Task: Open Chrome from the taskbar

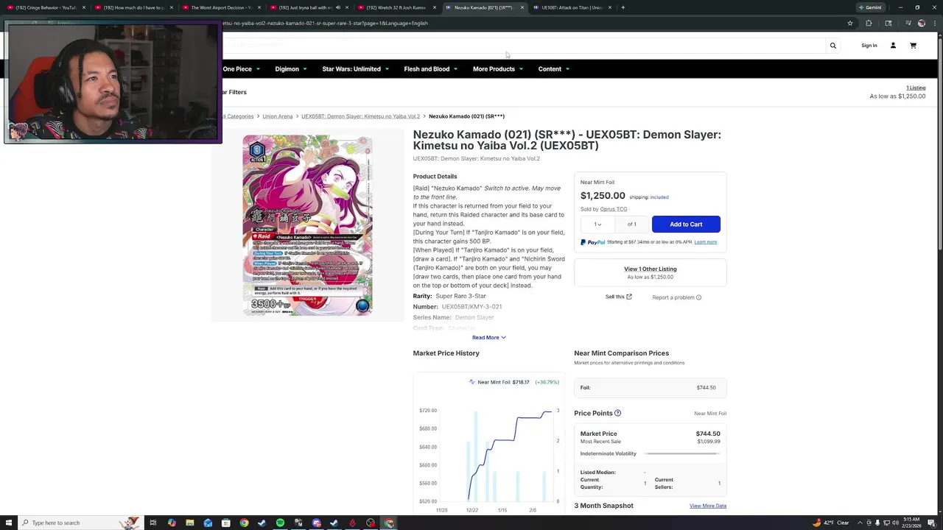Action: coord(244,523)
